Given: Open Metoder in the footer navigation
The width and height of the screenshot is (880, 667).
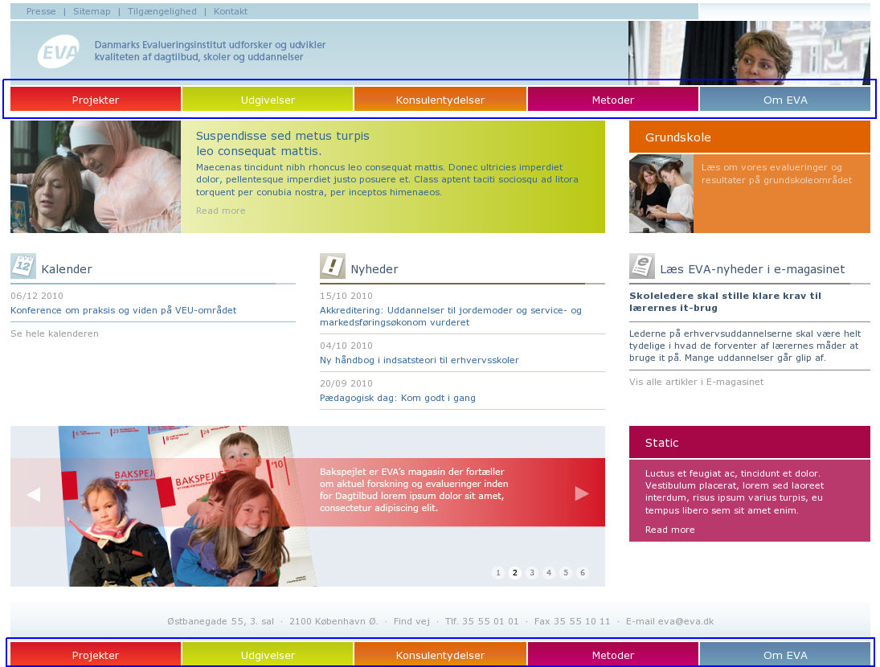Looking at the screenshot, I should pyautogui.click(x=613, y=655).
